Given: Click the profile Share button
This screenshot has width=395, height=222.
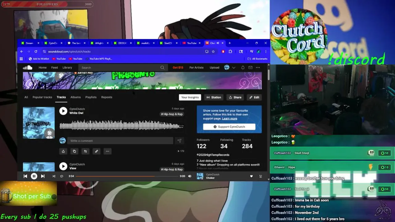Looking at the screenshot, I should (235, 97).
